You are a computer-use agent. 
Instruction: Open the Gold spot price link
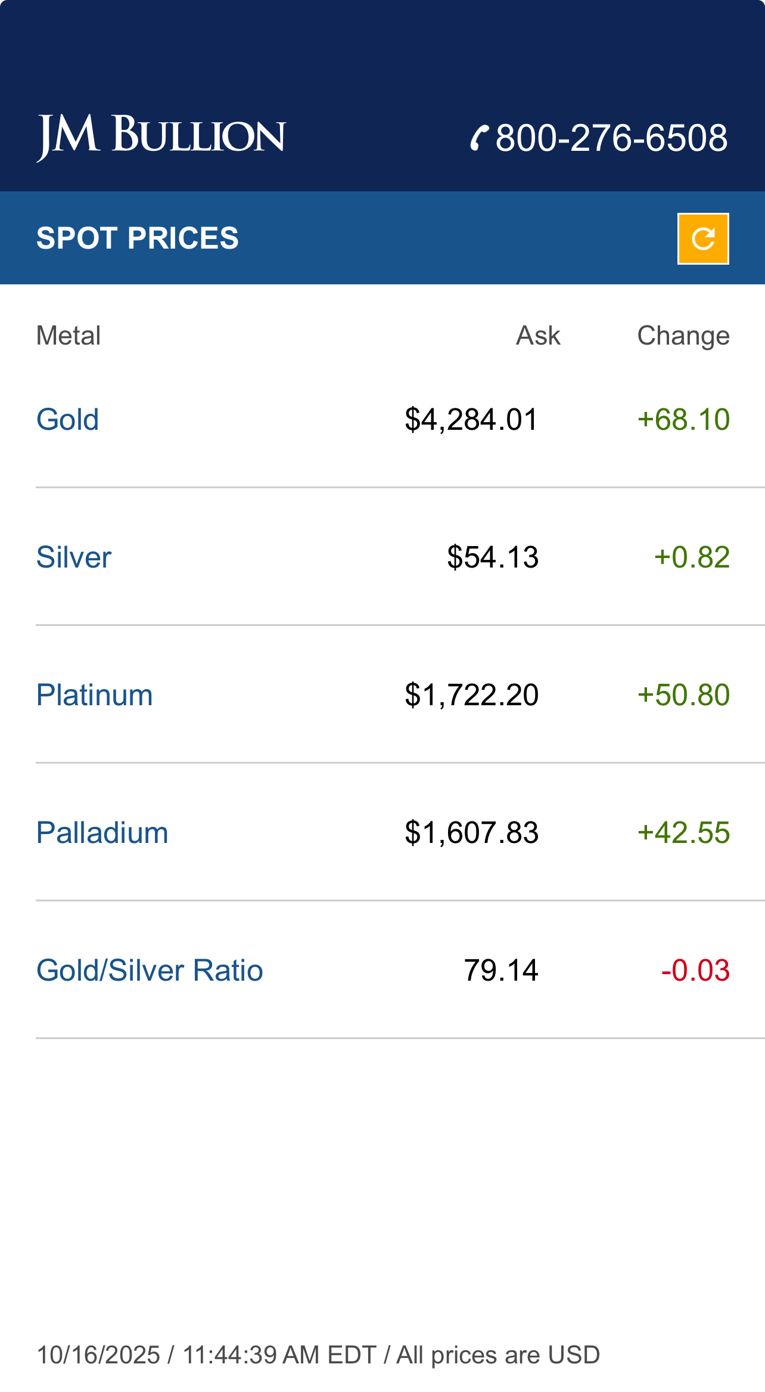pyautogui.click(x=67, y=419)
